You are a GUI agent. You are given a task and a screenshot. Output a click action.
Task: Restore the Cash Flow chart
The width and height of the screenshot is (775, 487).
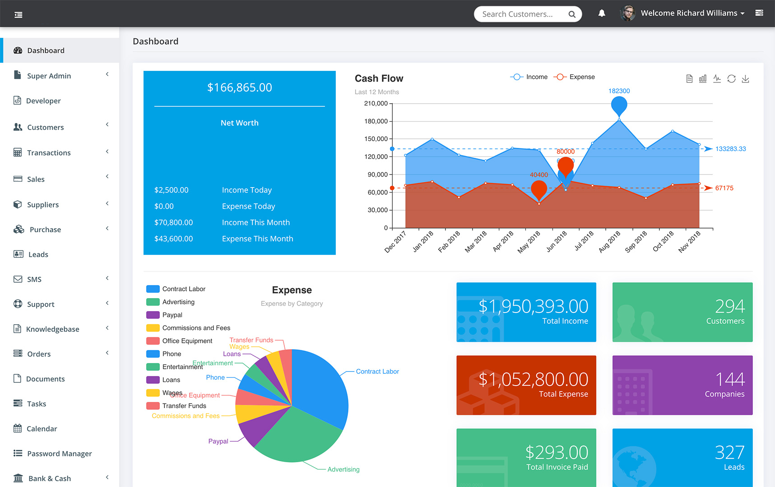(x=731, y=79)
